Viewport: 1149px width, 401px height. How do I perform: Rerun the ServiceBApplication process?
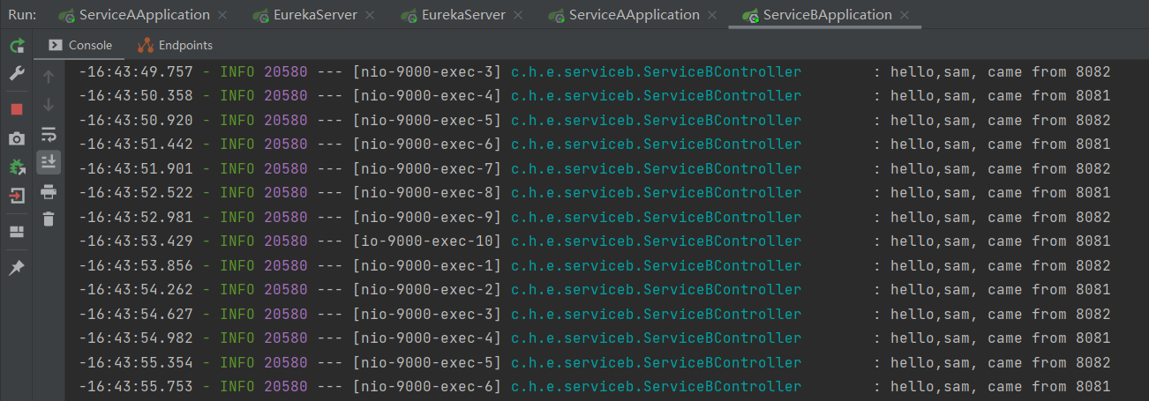click(17, 45)
